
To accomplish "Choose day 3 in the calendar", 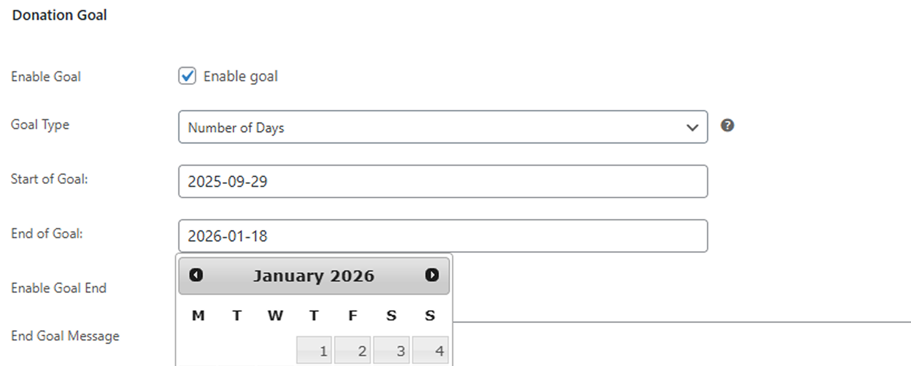I will [x=392, y=350].
